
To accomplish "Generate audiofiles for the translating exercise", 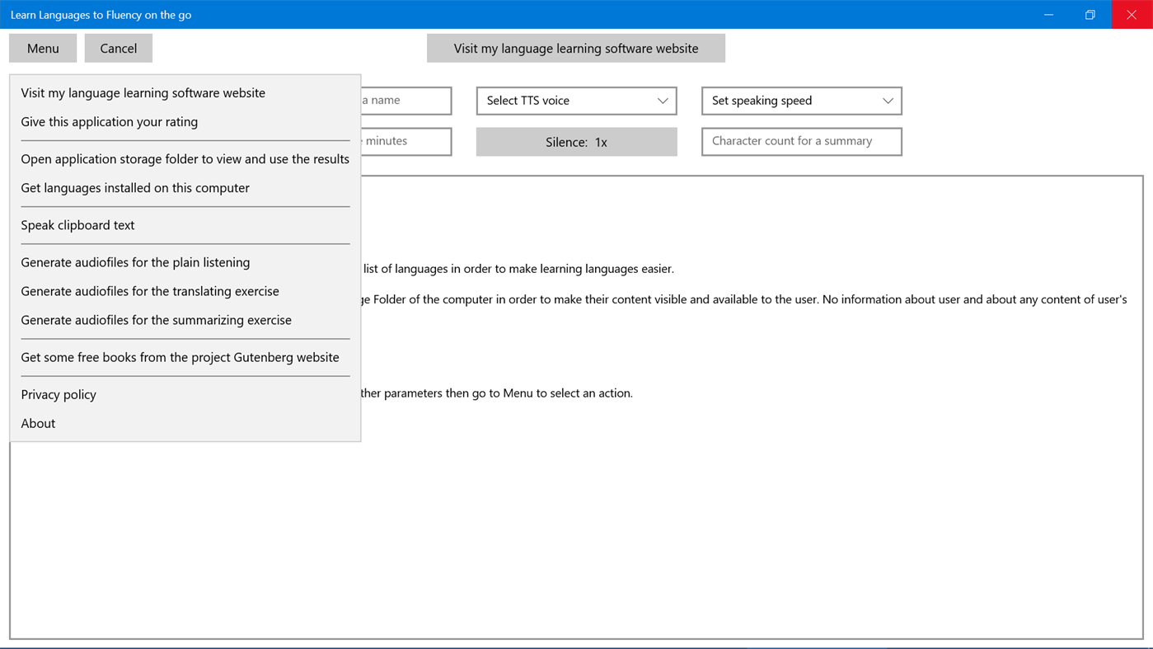I will pyautogui.click(x=149, y=290).
